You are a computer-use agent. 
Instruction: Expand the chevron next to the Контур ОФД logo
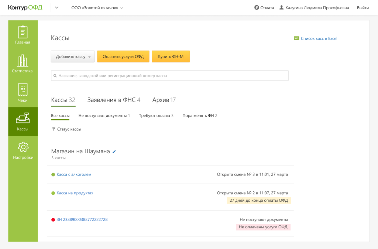point(56,7)
